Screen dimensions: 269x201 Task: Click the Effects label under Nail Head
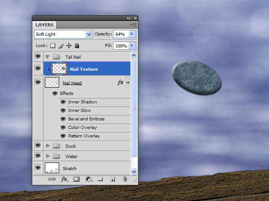click(66, 94)
